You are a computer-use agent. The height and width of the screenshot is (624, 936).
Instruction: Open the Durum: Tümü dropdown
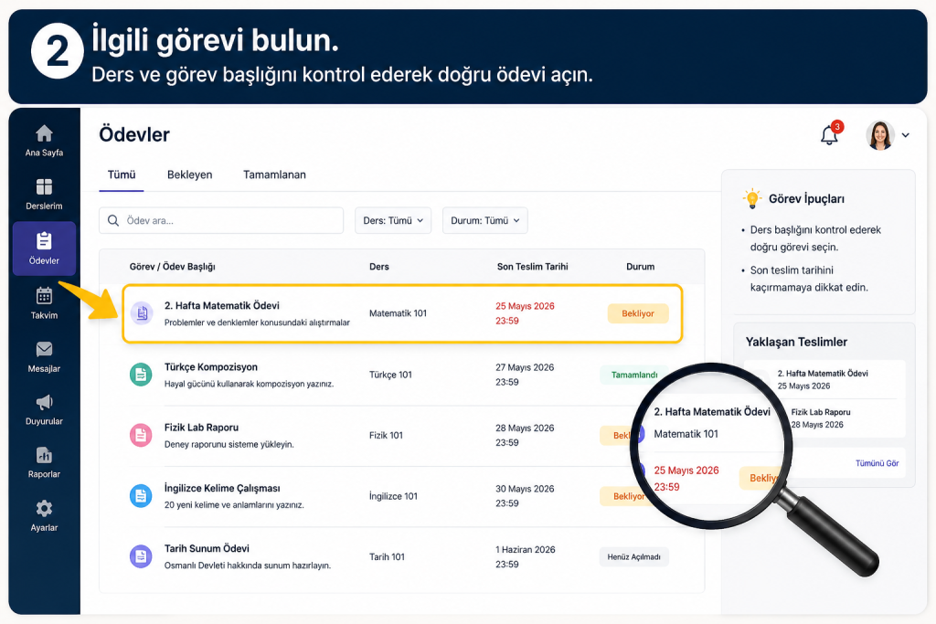click(x=484, y=221)
